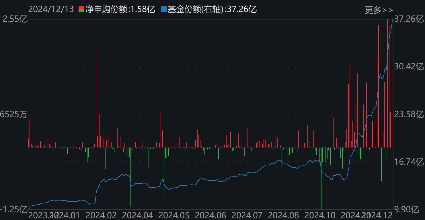Select the 净申购份额:1.58亿 legend label
This screenshot has height=220, width=425.
click(120, 9)
